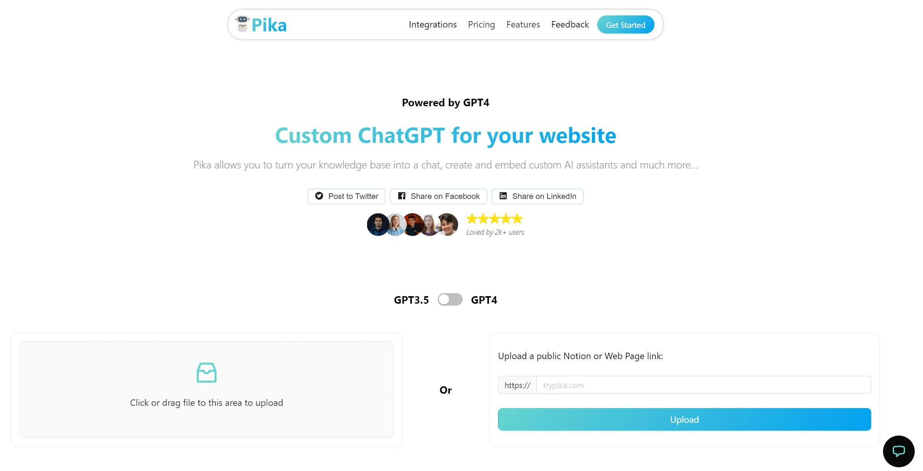The image size is (923, 471).
Task: Click the Upload button
Action: 684,419
